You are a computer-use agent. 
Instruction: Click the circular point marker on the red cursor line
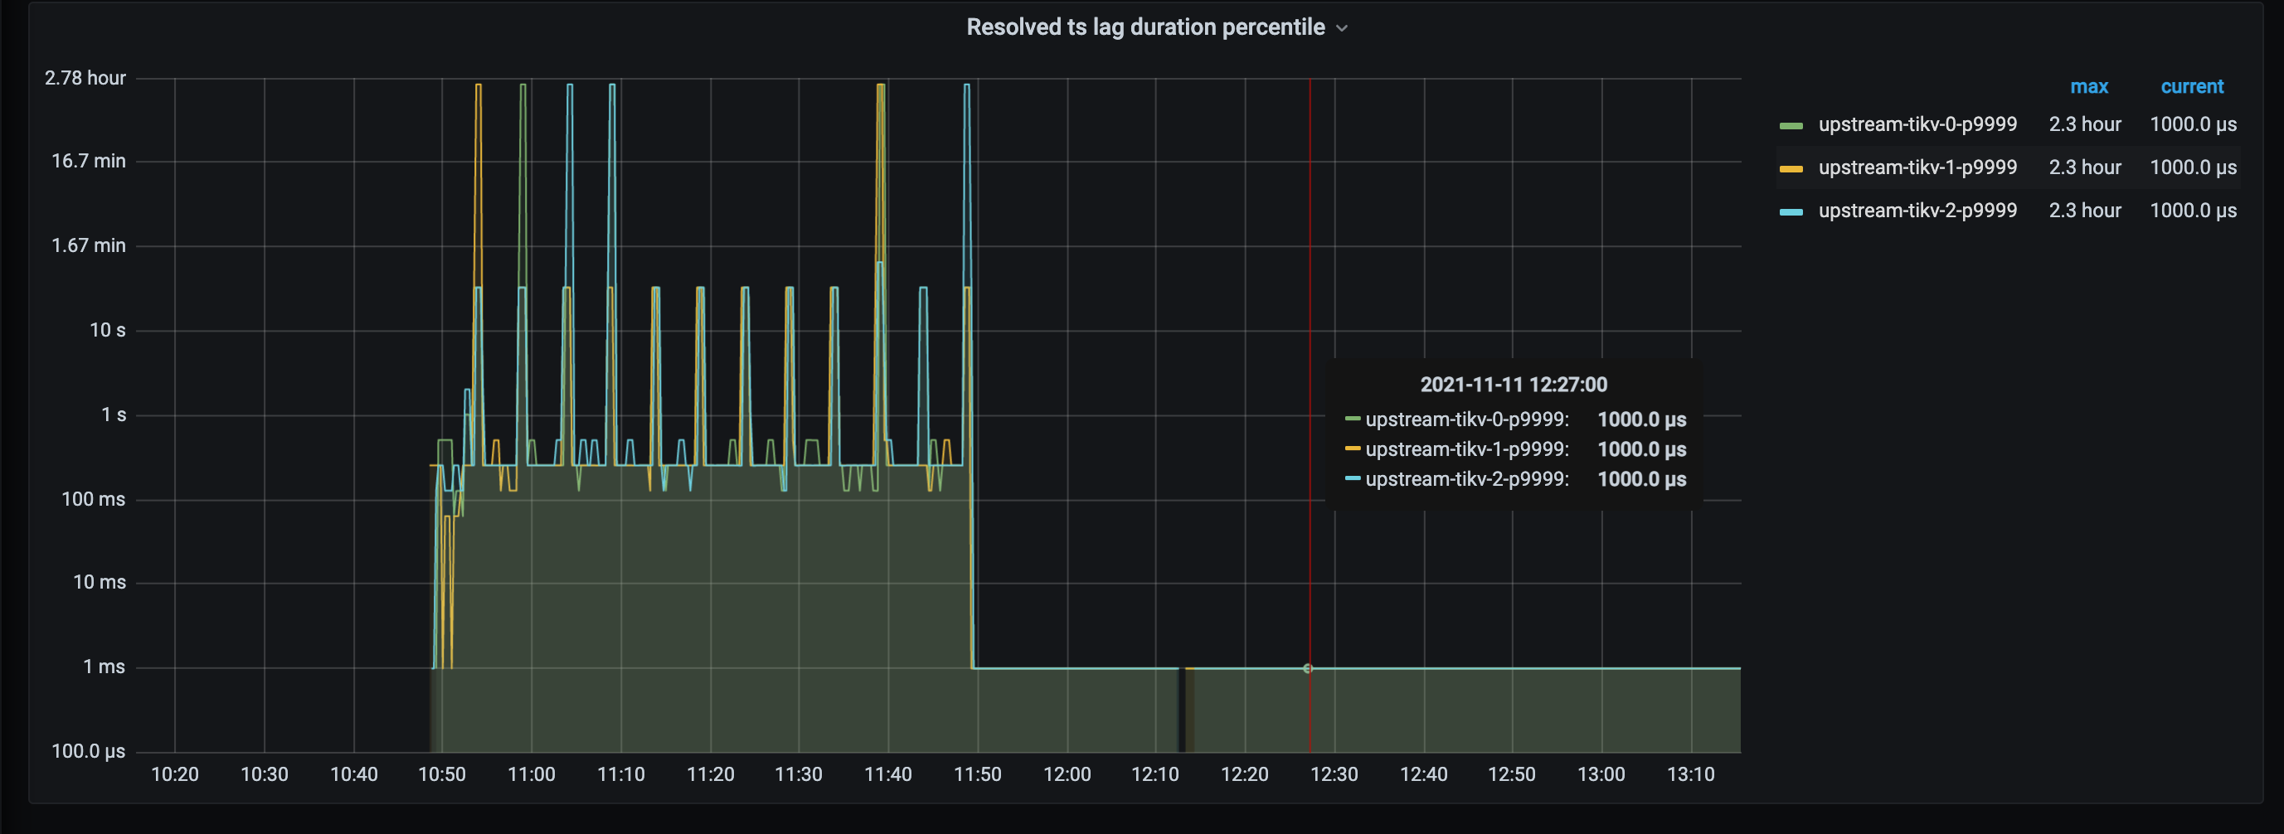coord(1310,669)
